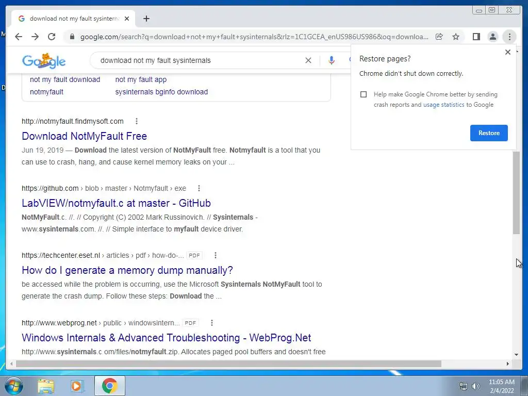Search related 'not my fault download'
This screenshot has height=396, width=528.
(65, 79)
